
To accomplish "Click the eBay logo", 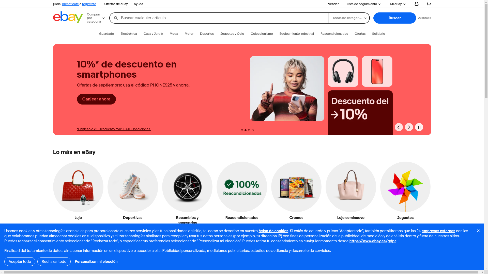I will (x=68, y=17).
